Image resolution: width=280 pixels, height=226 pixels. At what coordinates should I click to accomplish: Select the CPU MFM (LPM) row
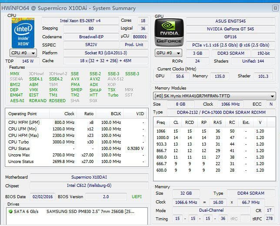coord(77,123)
